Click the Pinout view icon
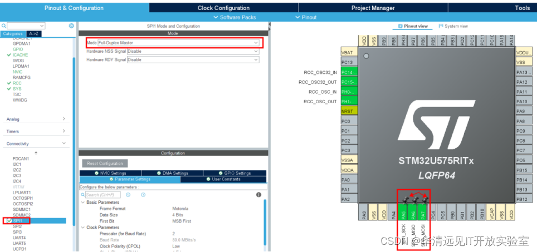This screenshot has width=537, height=252. (401, 26)
